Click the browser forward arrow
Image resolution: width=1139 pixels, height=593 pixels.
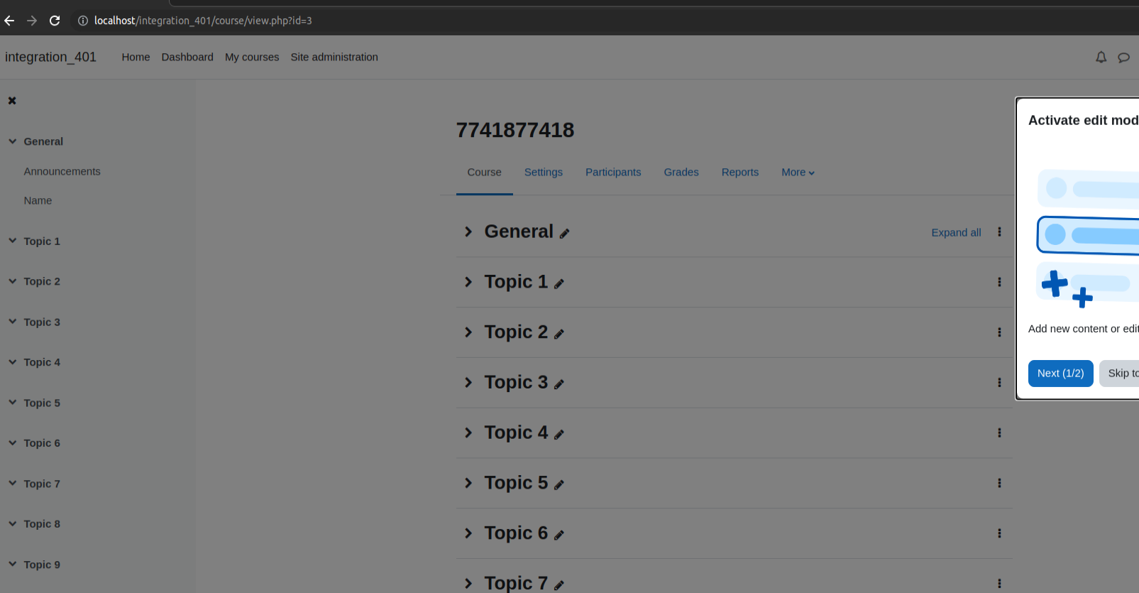(x=32, y=21)
